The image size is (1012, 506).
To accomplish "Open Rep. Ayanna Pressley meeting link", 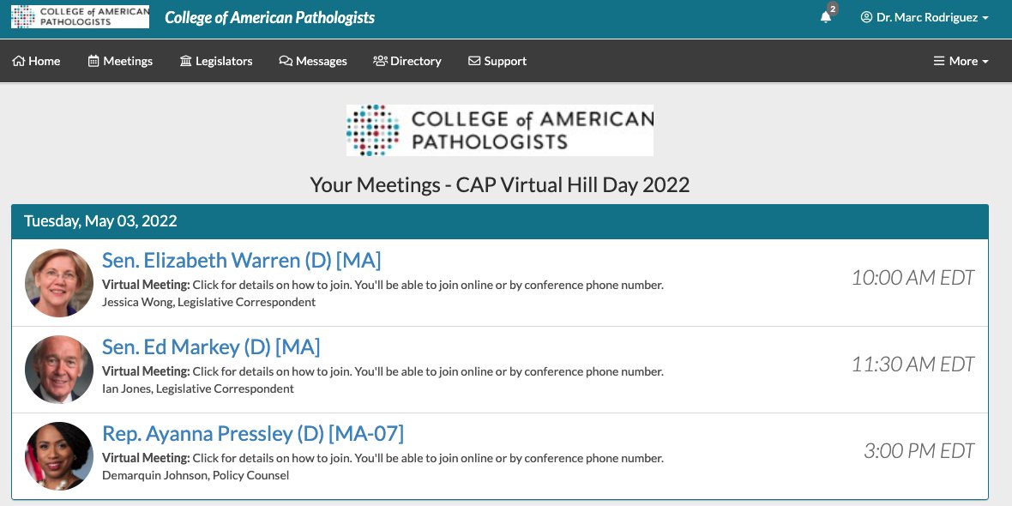I will tap(253, 433).
